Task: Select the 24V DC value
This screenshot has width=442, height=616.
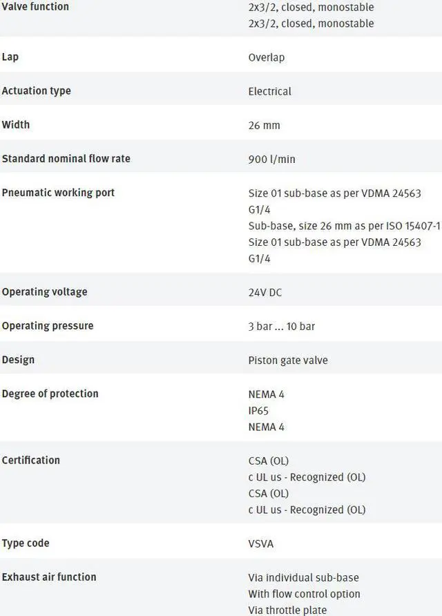Action: [265, 293]
